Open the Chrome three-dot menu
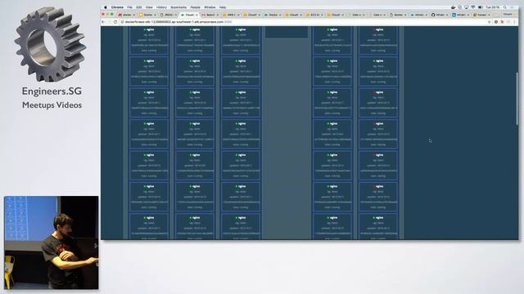Viewport: 524px width, 294px height. [515, 22]
